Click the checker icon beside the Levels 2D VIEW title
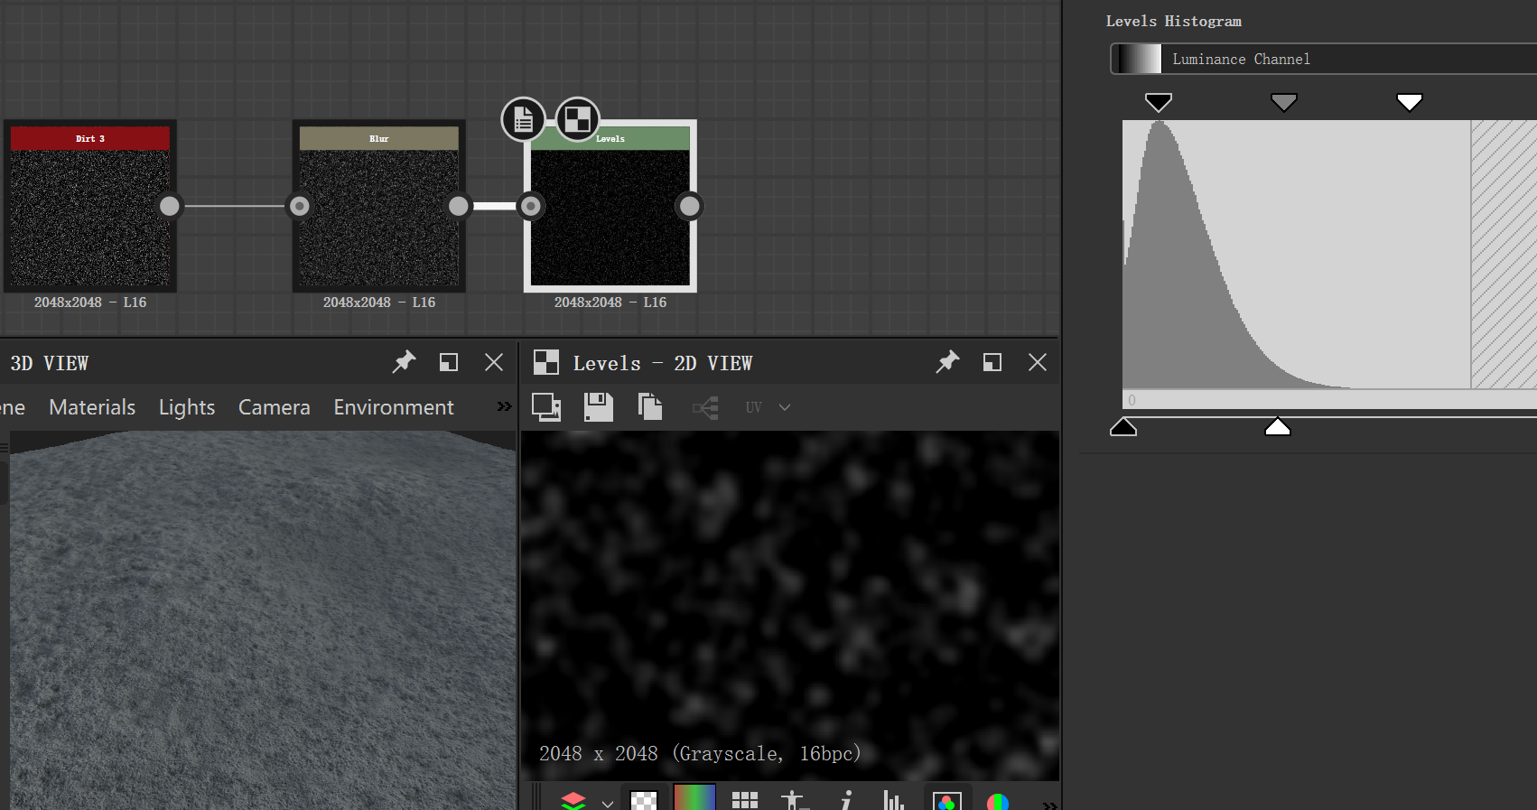Viewport: 1537px width, 810px height. pyautogui.click(x=546, y=362)
